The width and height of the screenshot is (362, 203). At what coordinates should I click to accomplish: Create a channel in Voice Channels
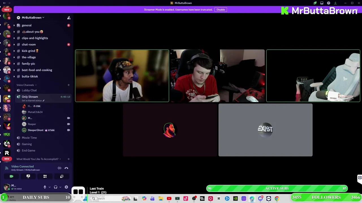pyautogui.click(x=68, y=85)
